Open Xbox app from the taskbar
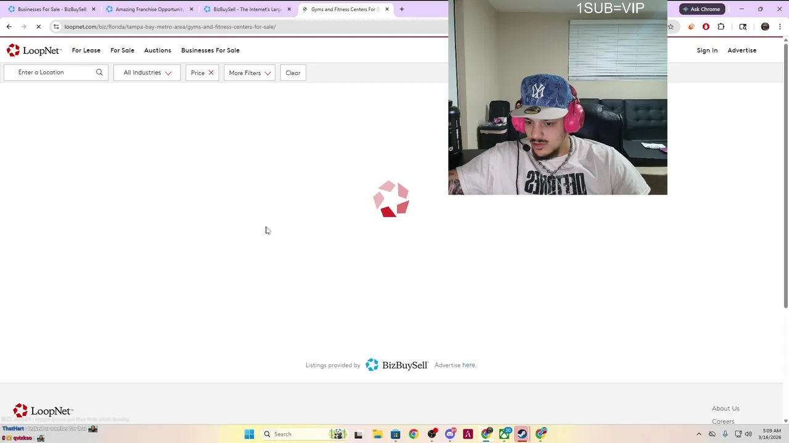 pyautogui.click(x=505, y=434)
